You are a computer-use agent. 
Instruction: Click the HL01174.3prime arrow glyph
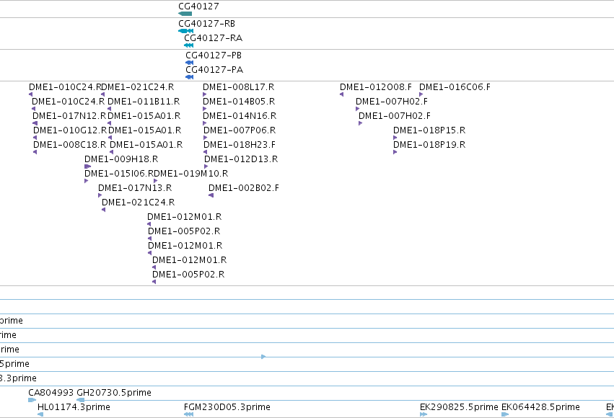[x=40, y=414]
